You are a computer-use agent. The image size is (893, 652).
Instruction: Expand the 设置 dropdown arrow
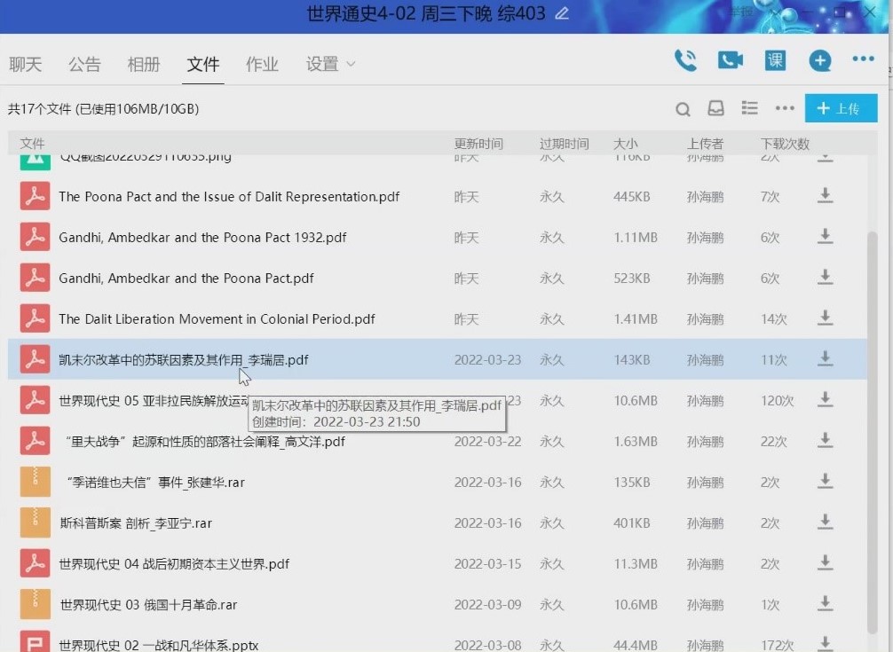pyautogui.click(x=351, y=64)
